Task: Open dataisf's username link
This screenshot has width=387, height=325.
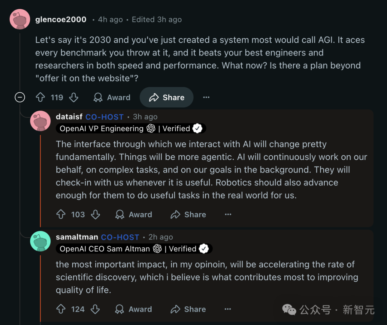Action: 69,117
